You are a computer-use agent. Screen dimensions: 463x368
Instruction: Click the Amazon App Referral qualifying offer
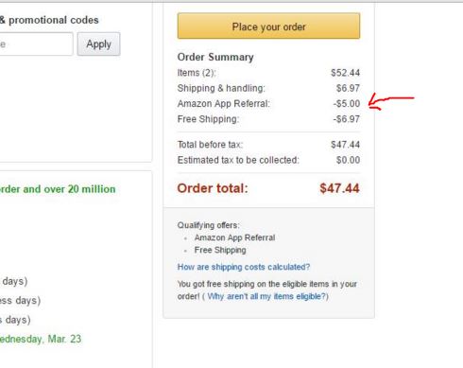[x=234, y=237]
